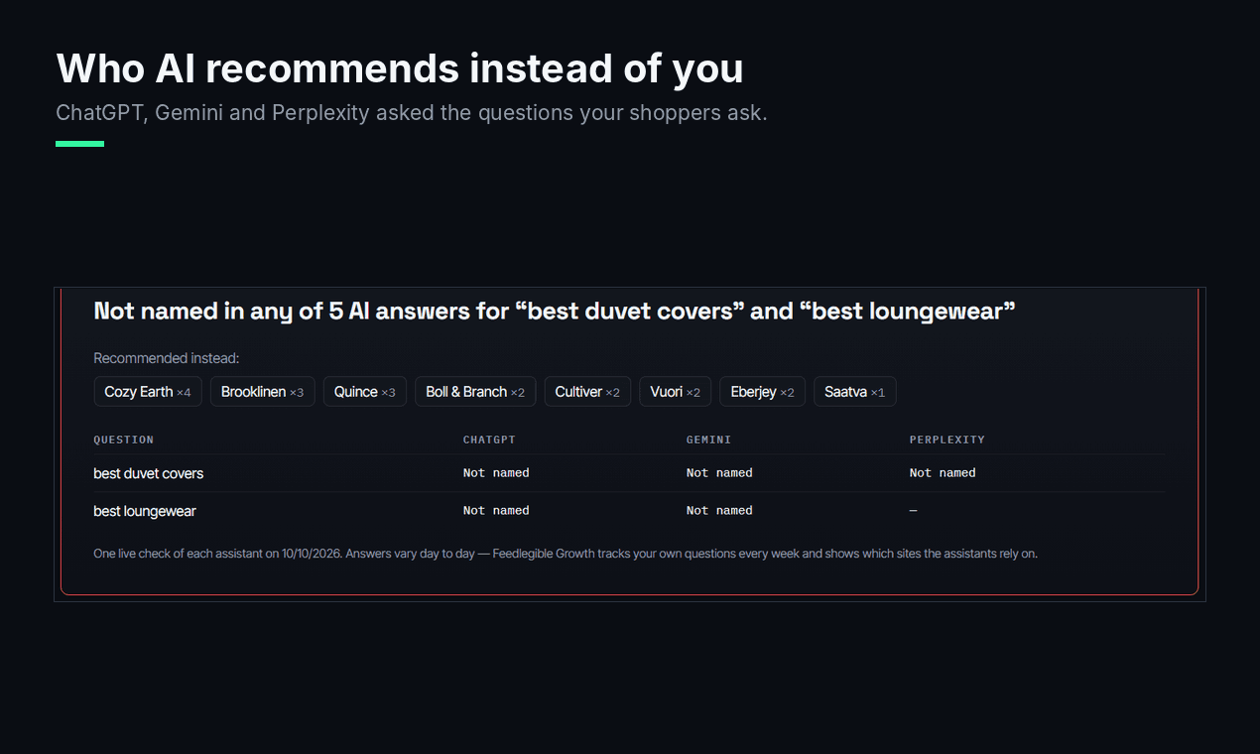Click the Boll & Branch ×2 chip

click(x=475, y=392)
